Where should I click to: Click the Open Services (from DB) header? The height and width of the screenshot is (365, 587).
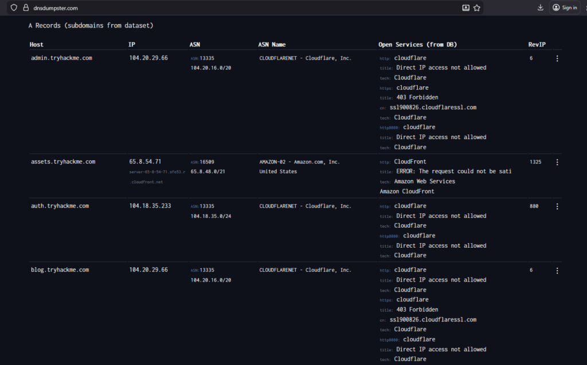click(417, 45)
